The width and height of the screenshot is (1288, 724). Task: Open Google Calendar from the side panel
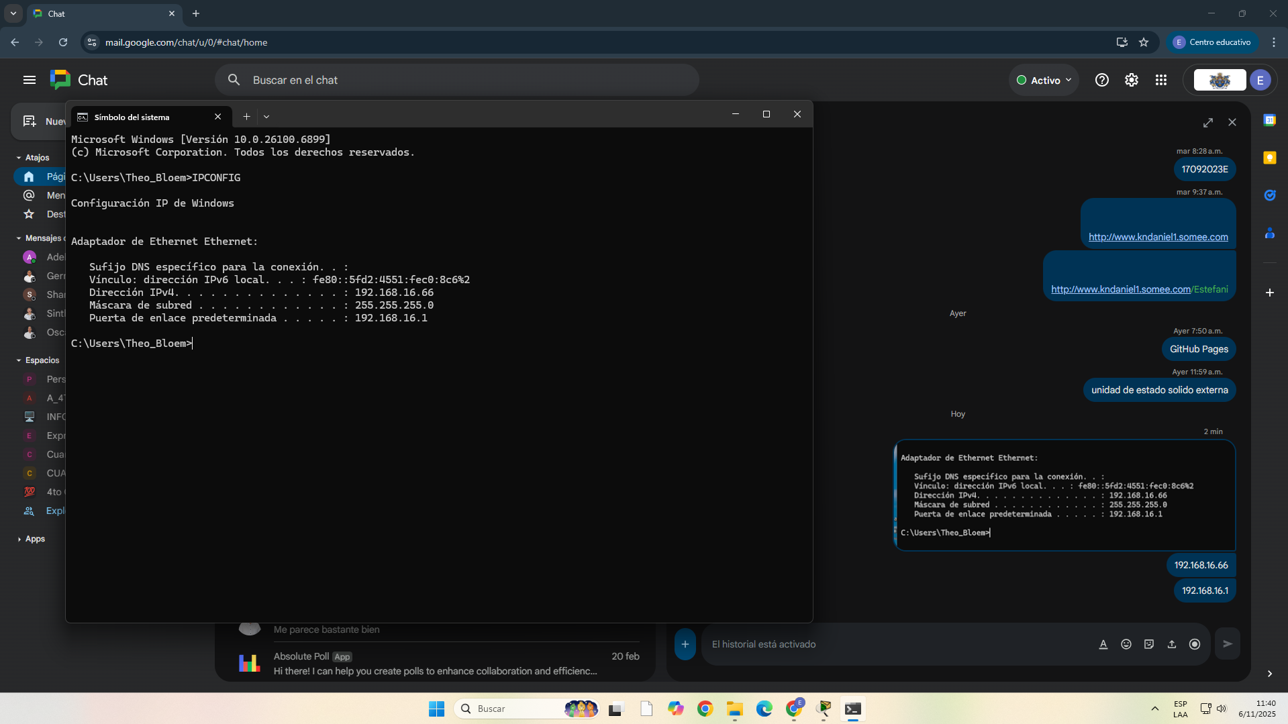click(x=1270, y=120)
